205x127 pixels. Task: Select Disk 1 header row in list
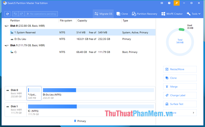coord(80,45)
